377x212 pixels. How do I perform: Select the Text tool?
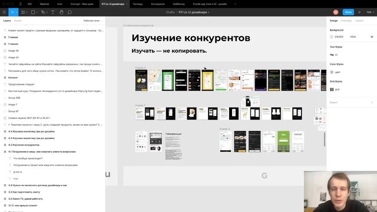(52, 12)
